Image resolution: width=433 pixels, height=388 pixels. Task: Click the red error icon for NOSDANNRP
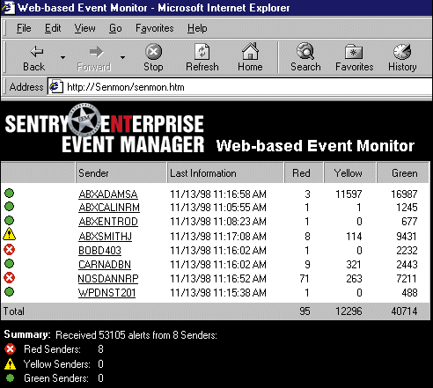click(9, 277)
